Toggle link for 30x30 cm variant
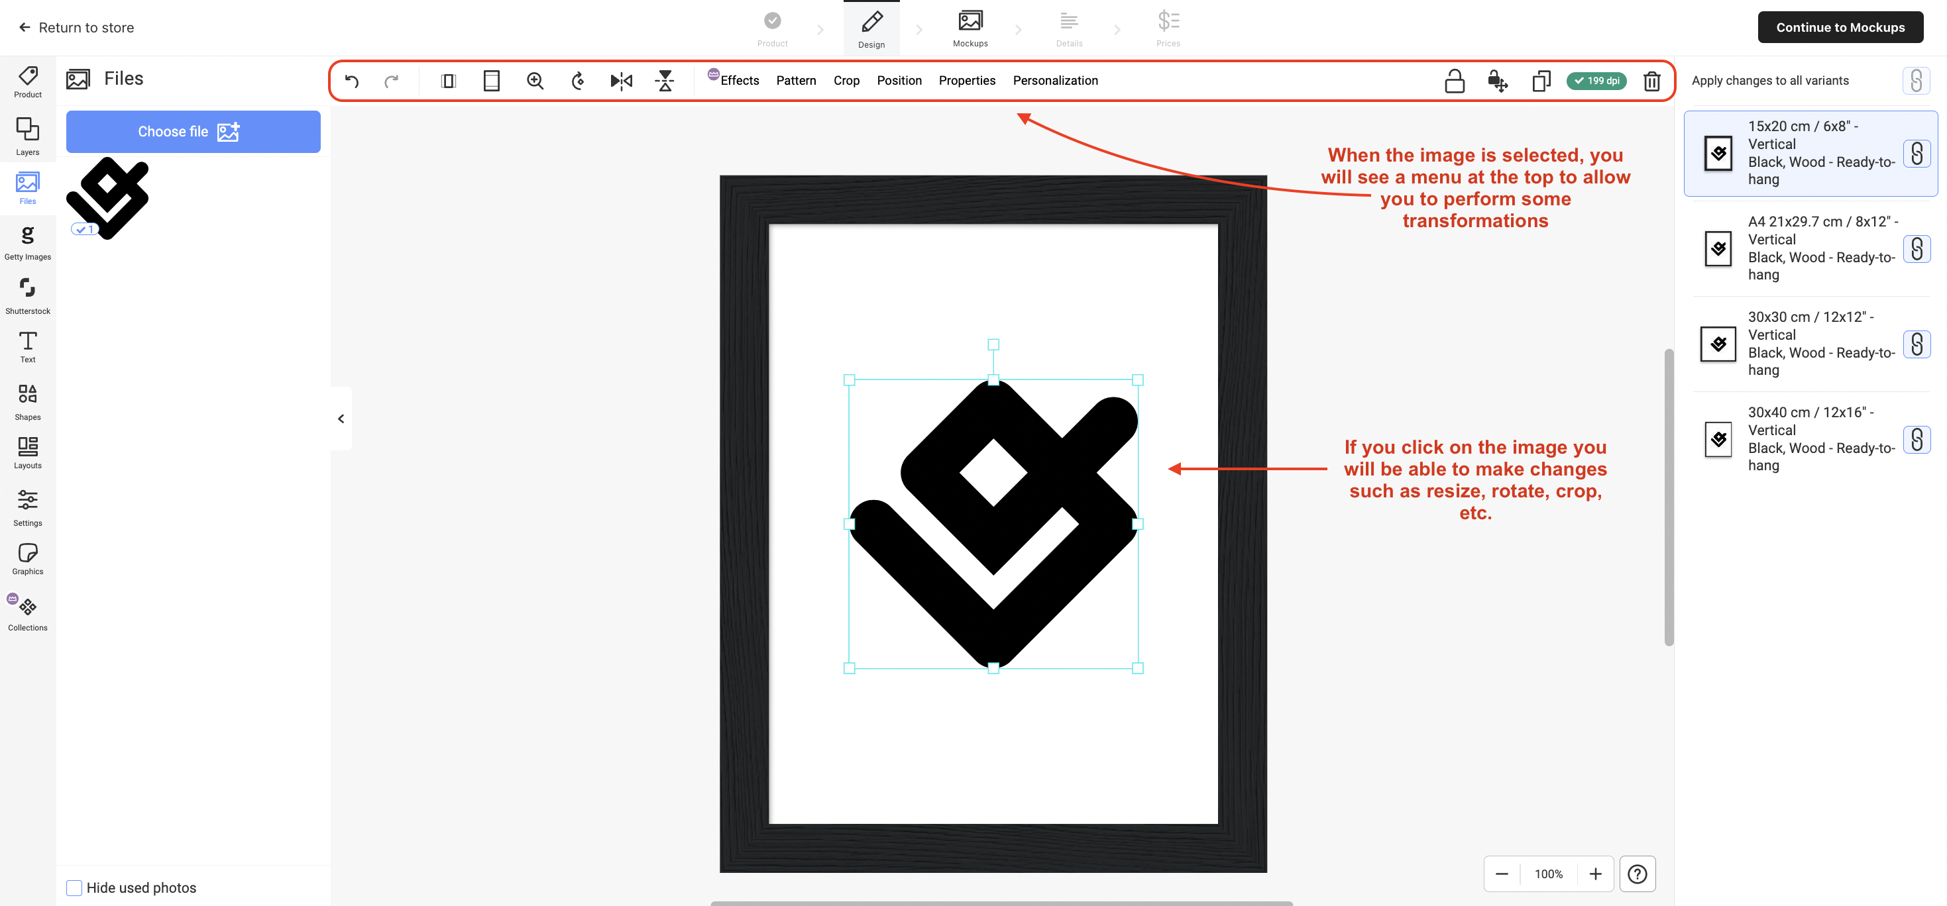This screenshot has width=1947, height=906. (x=1916, y=344)
